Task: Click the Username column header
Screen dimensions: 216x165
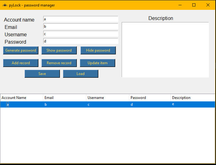Action: pyautogui.click(x=108, y=98)
